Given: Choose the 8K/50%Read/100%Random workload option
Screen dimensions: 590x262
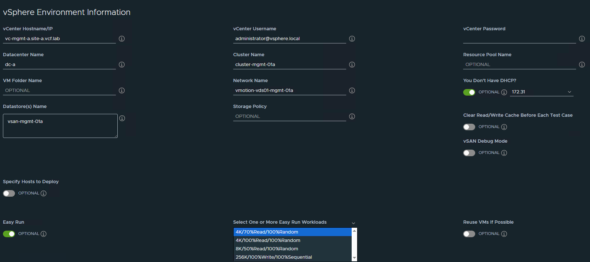Looking at the screenshot, I should [x=267, y=249].
